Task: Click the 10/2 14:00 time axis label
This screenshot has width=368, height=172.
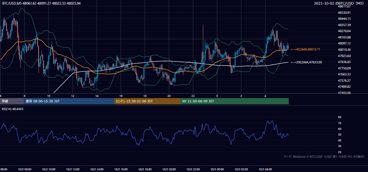Action: 97,169
